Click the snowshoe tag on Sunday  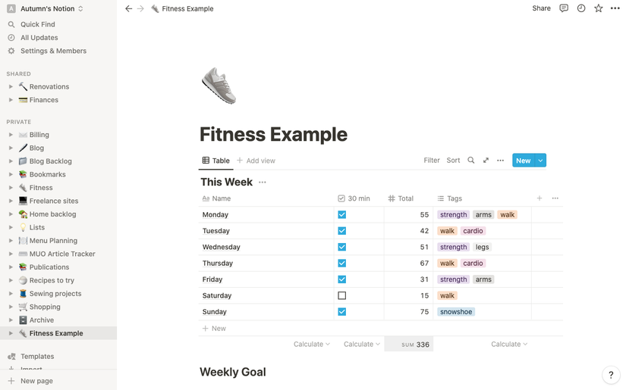pyautogui.click(x=456, y=311)
